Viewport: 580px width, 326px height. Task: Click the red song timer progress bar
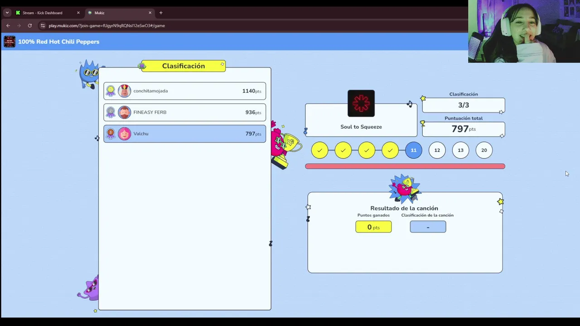tap(405, 167)
